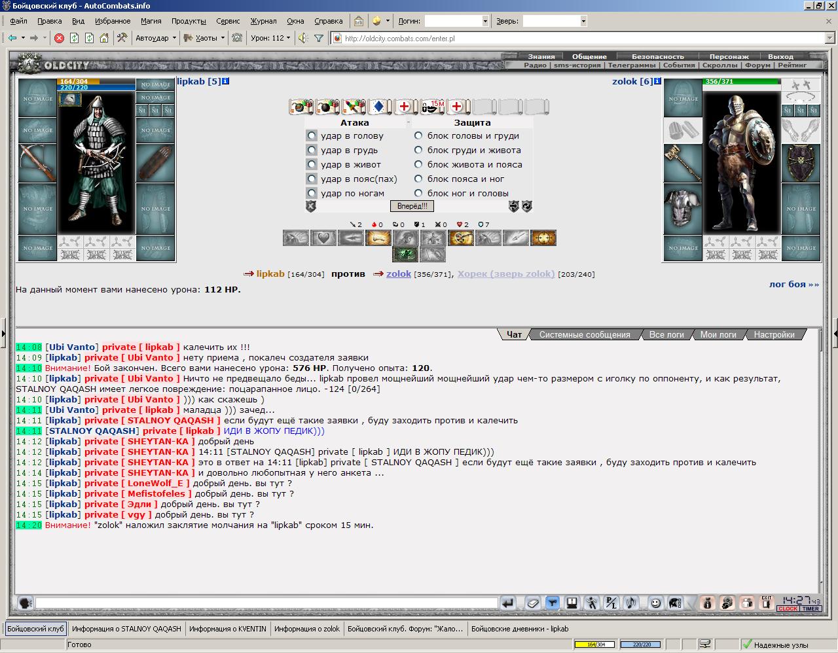Screen dimensions: 838x653
Task: Send the chat message with enter arrow icon
Action: tap(508, 603)
